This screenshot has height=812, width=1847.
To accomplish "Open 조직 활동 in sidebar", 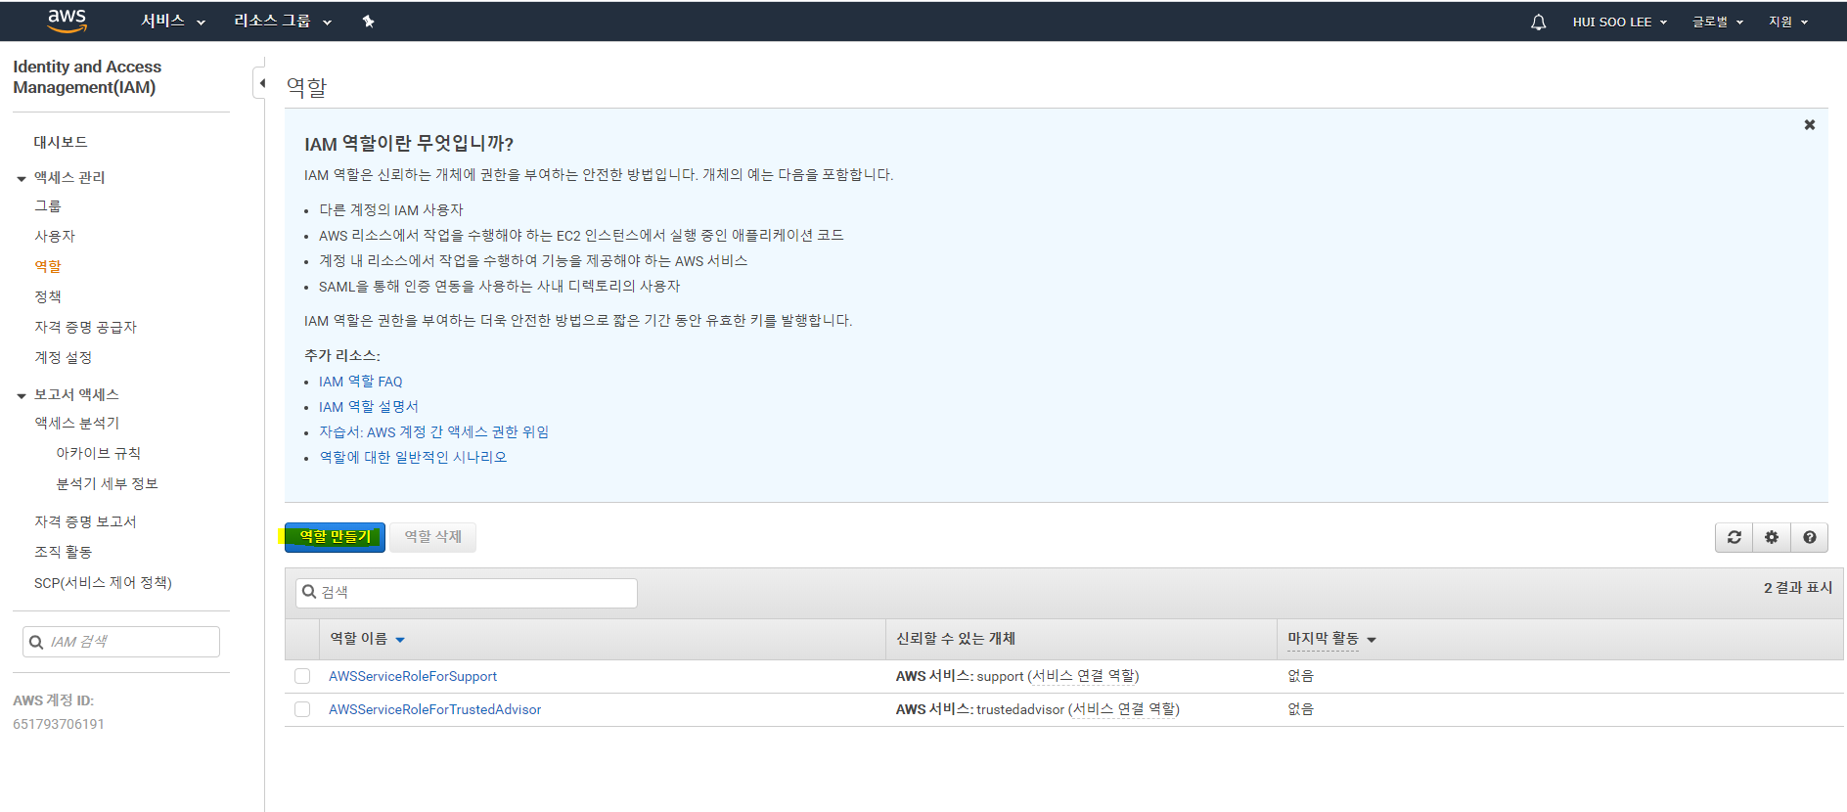I will point(63,552).
